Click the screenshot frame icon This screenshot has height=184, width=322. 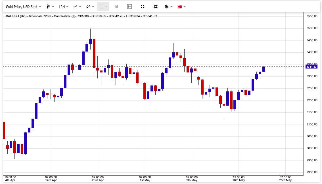click(x=156, y=7)
